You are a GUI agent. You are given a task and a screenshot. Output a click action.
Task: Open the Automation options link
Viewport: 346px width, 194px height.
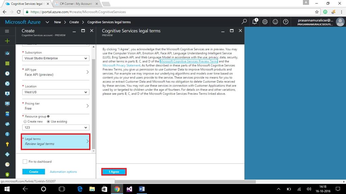coord(63,172)
